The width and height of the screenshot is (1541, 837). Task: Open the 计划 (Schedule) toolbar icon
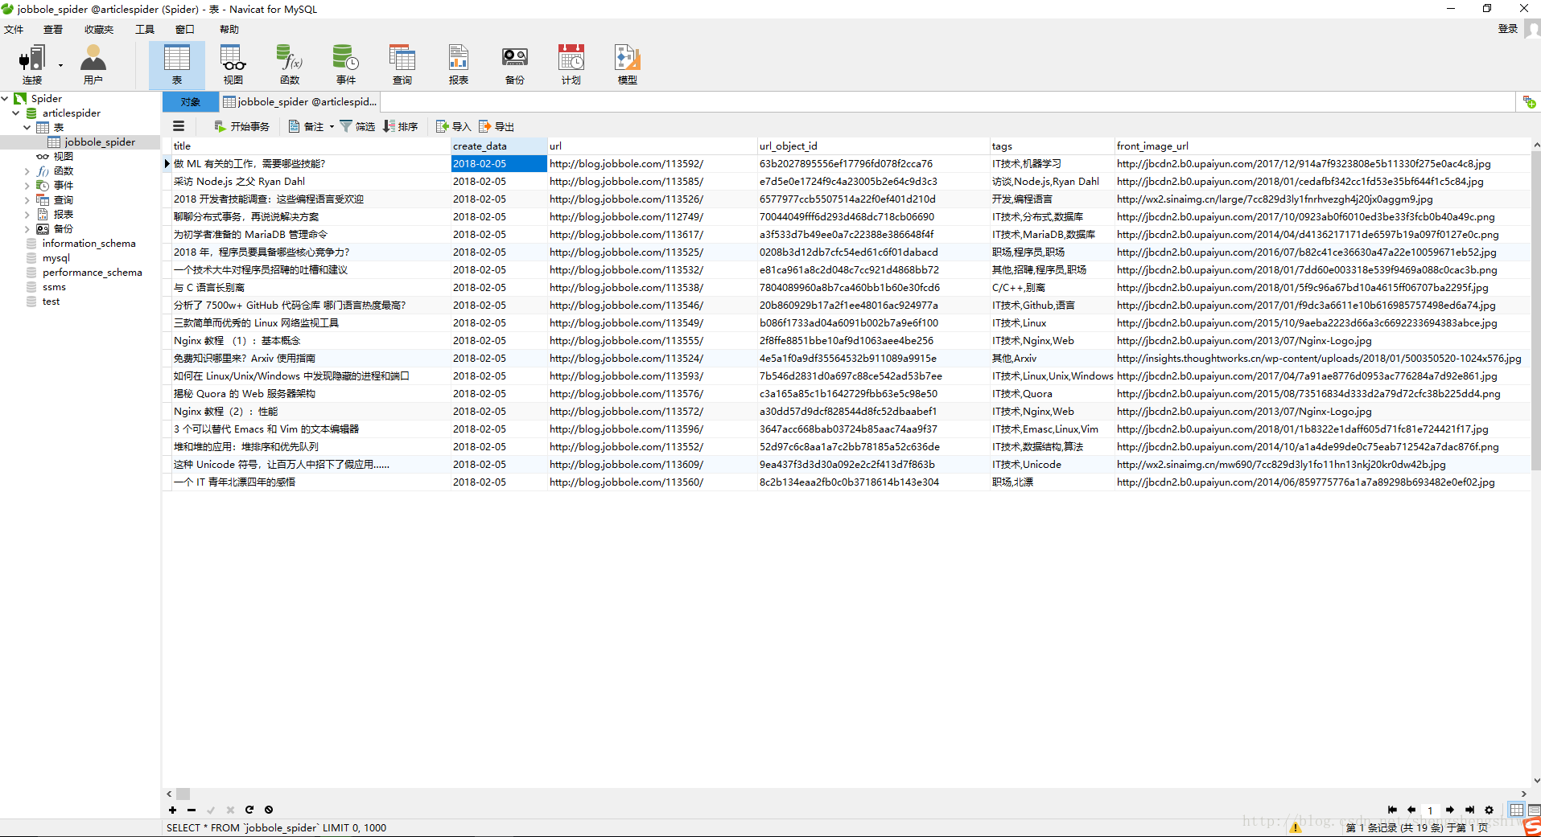(x=571, y=65)
